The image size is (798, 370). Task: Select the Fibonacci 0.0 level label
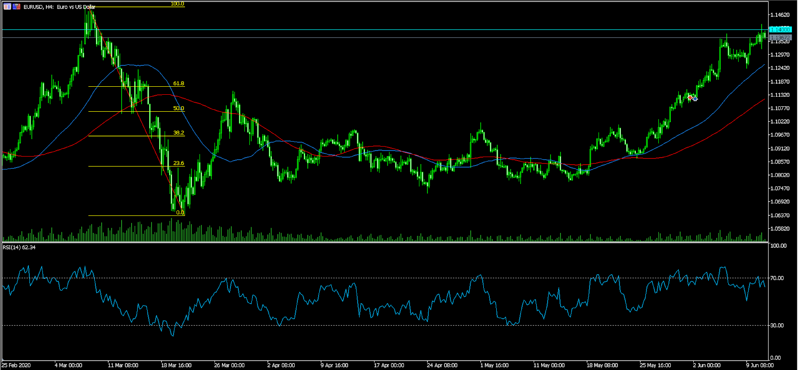(x=180, y=212)
